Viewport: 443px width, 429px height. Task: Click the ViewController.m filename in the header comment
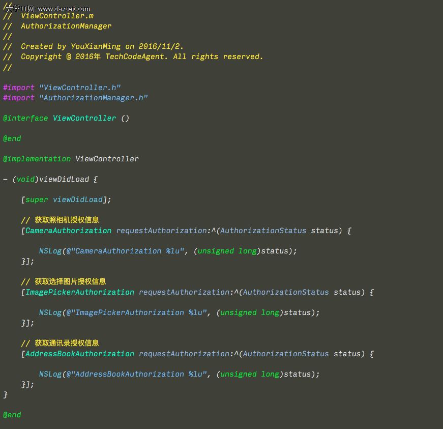57,16
